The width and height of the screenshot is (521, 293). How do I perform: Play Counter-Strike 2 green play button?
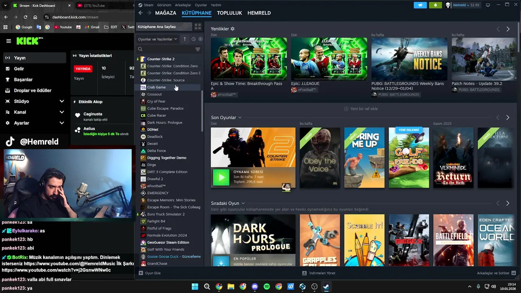pyautogui.click(x=221, y=177)
